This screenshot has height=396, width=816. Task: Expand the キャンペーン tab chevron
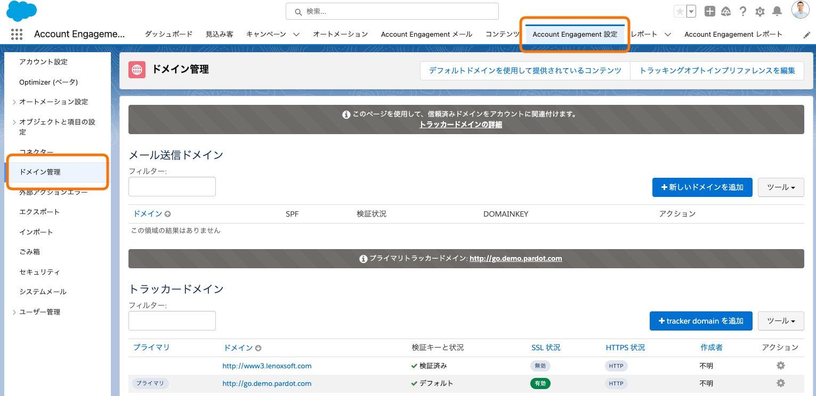pyautogui.click(x=296, y=34)
